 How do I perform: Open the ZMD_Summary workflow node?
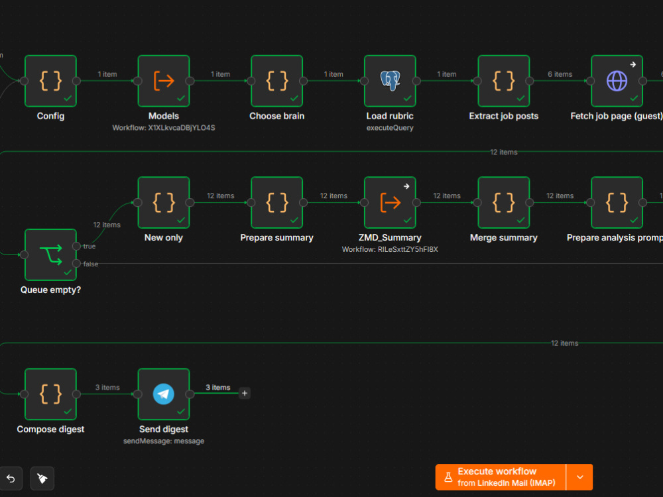[390, 202]
